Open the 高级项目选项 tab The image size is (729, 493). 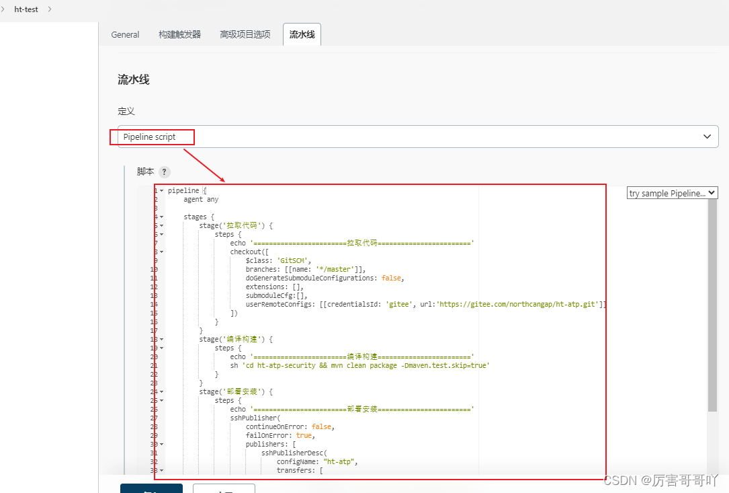coord(245,34)
